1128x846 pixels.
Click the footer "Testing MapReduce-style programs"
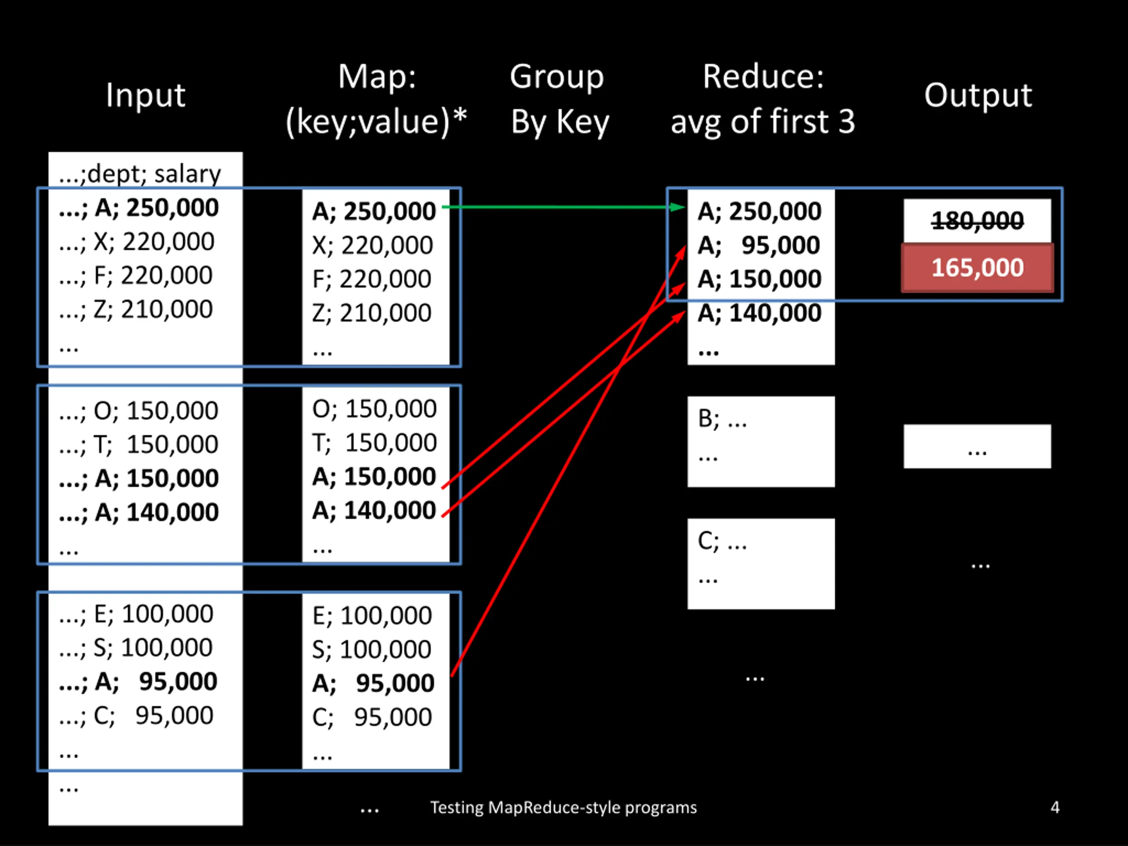point(564,808)
